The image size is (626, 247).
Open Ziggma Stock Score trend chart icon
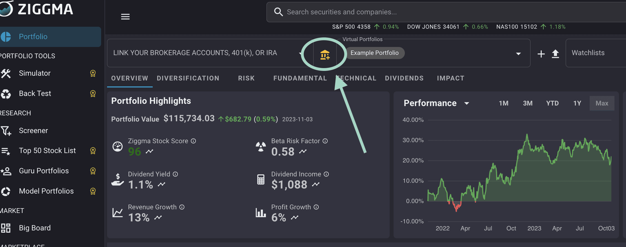pos(149,152)
